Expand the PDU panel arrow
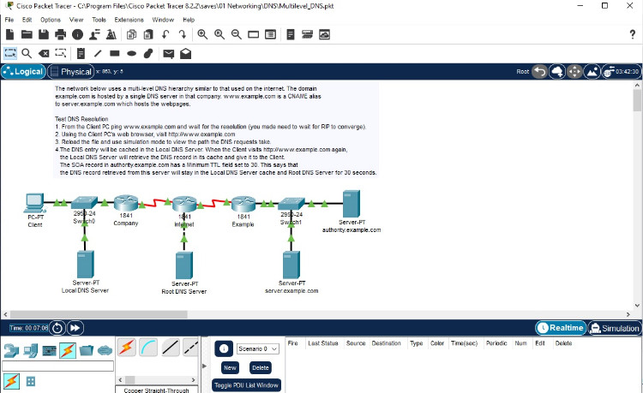643x393 pixels. coord(203,366)
